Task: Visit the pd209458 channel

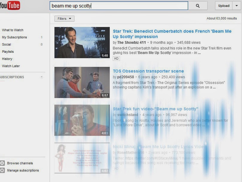Action: (x=126, y=77)
